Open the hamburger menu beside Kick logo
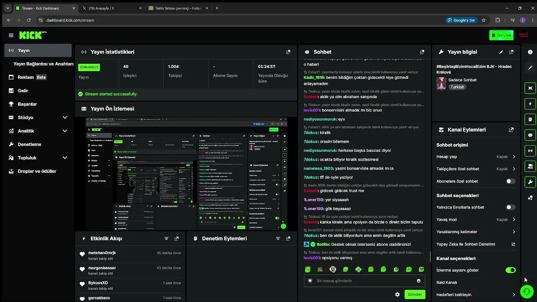 point(11,36)
